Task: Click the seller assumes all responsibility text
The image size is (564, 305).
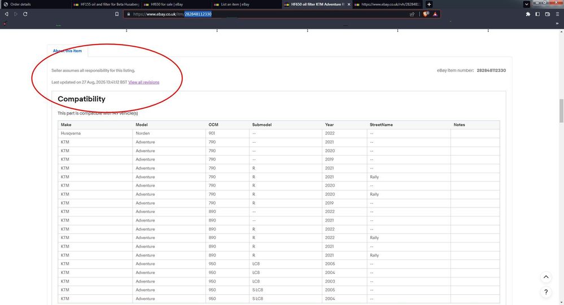Action: [x=93, y=70]
